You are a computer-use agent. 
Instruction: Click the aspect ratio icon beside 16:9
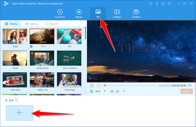tap(91, 91)
